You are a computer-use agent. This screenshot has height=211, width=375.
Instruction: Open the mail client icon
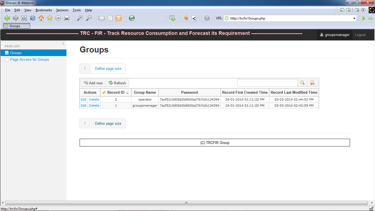click(102, 18)
